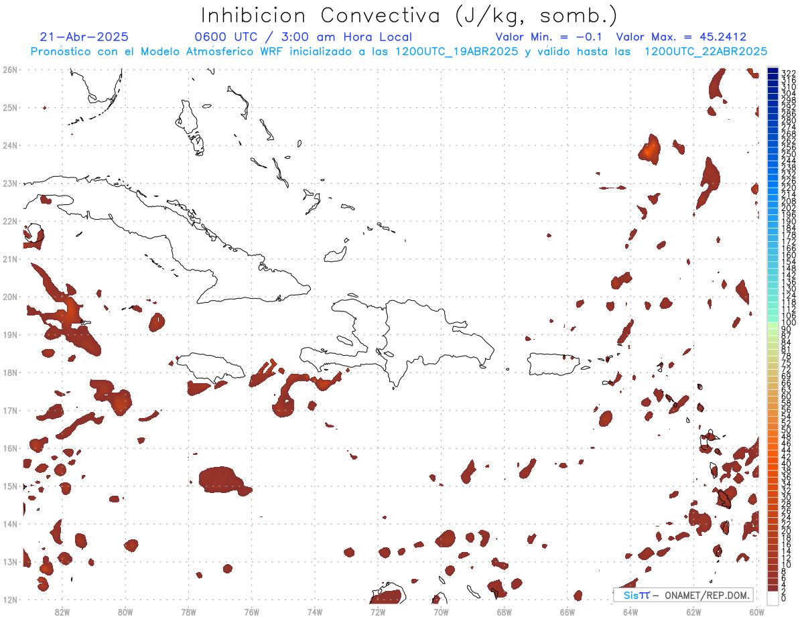Click the colorbar label '20'

[x=787, y=531]
